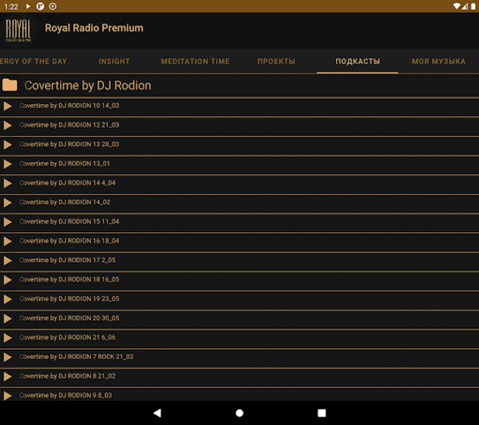The height and width of the screenshot is (425, 479).
Task: Tap the Android home circle button
Action: click(240, 413)
